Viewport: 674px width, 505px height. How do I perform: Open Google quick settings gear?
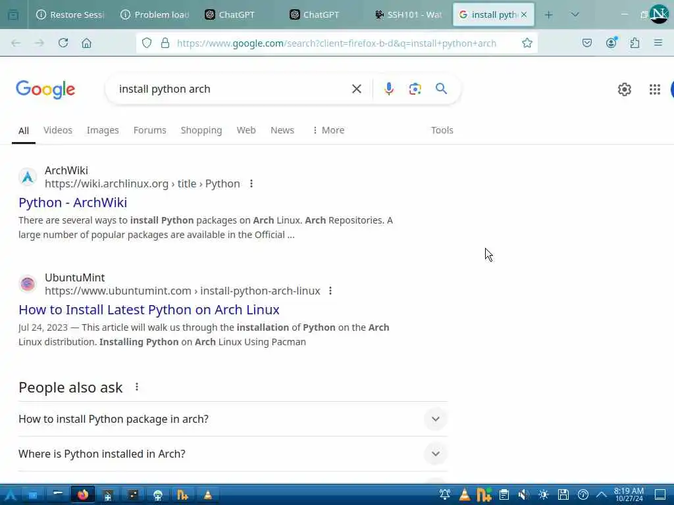pyautogui.click(x=624, y=89)
